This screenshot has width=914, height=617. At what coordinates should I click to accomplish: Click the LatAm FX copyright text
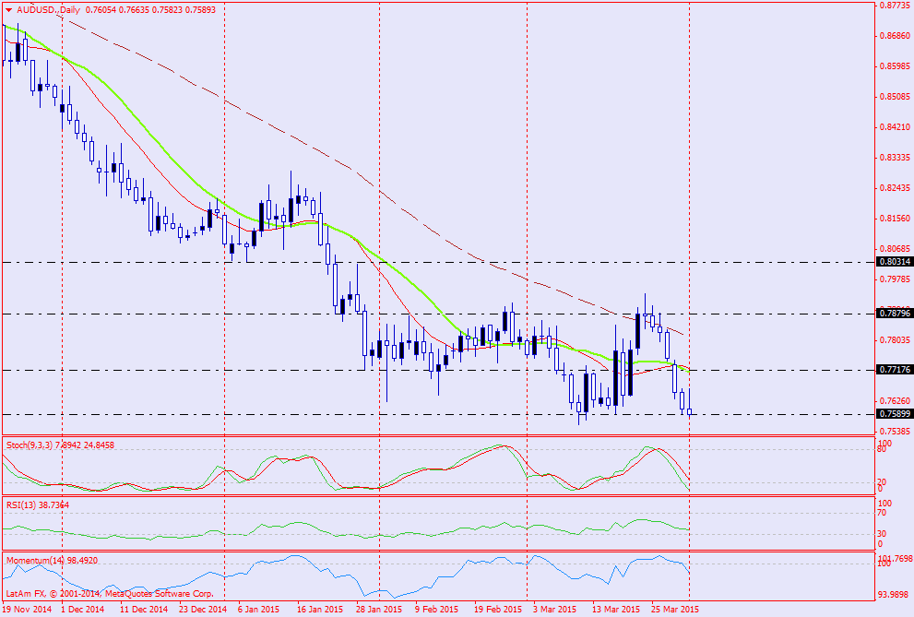click(x=109, y=594)
